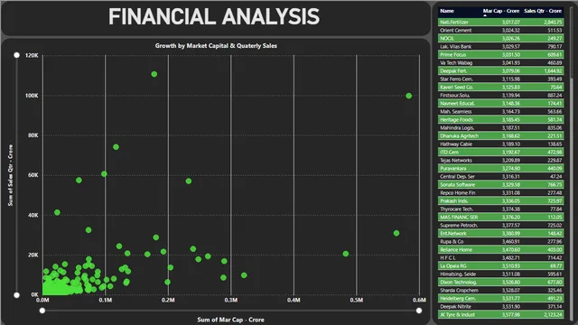
Task: Click the Sum of Sales Qtr - Crore axis label
Action: tap(10, 175)
